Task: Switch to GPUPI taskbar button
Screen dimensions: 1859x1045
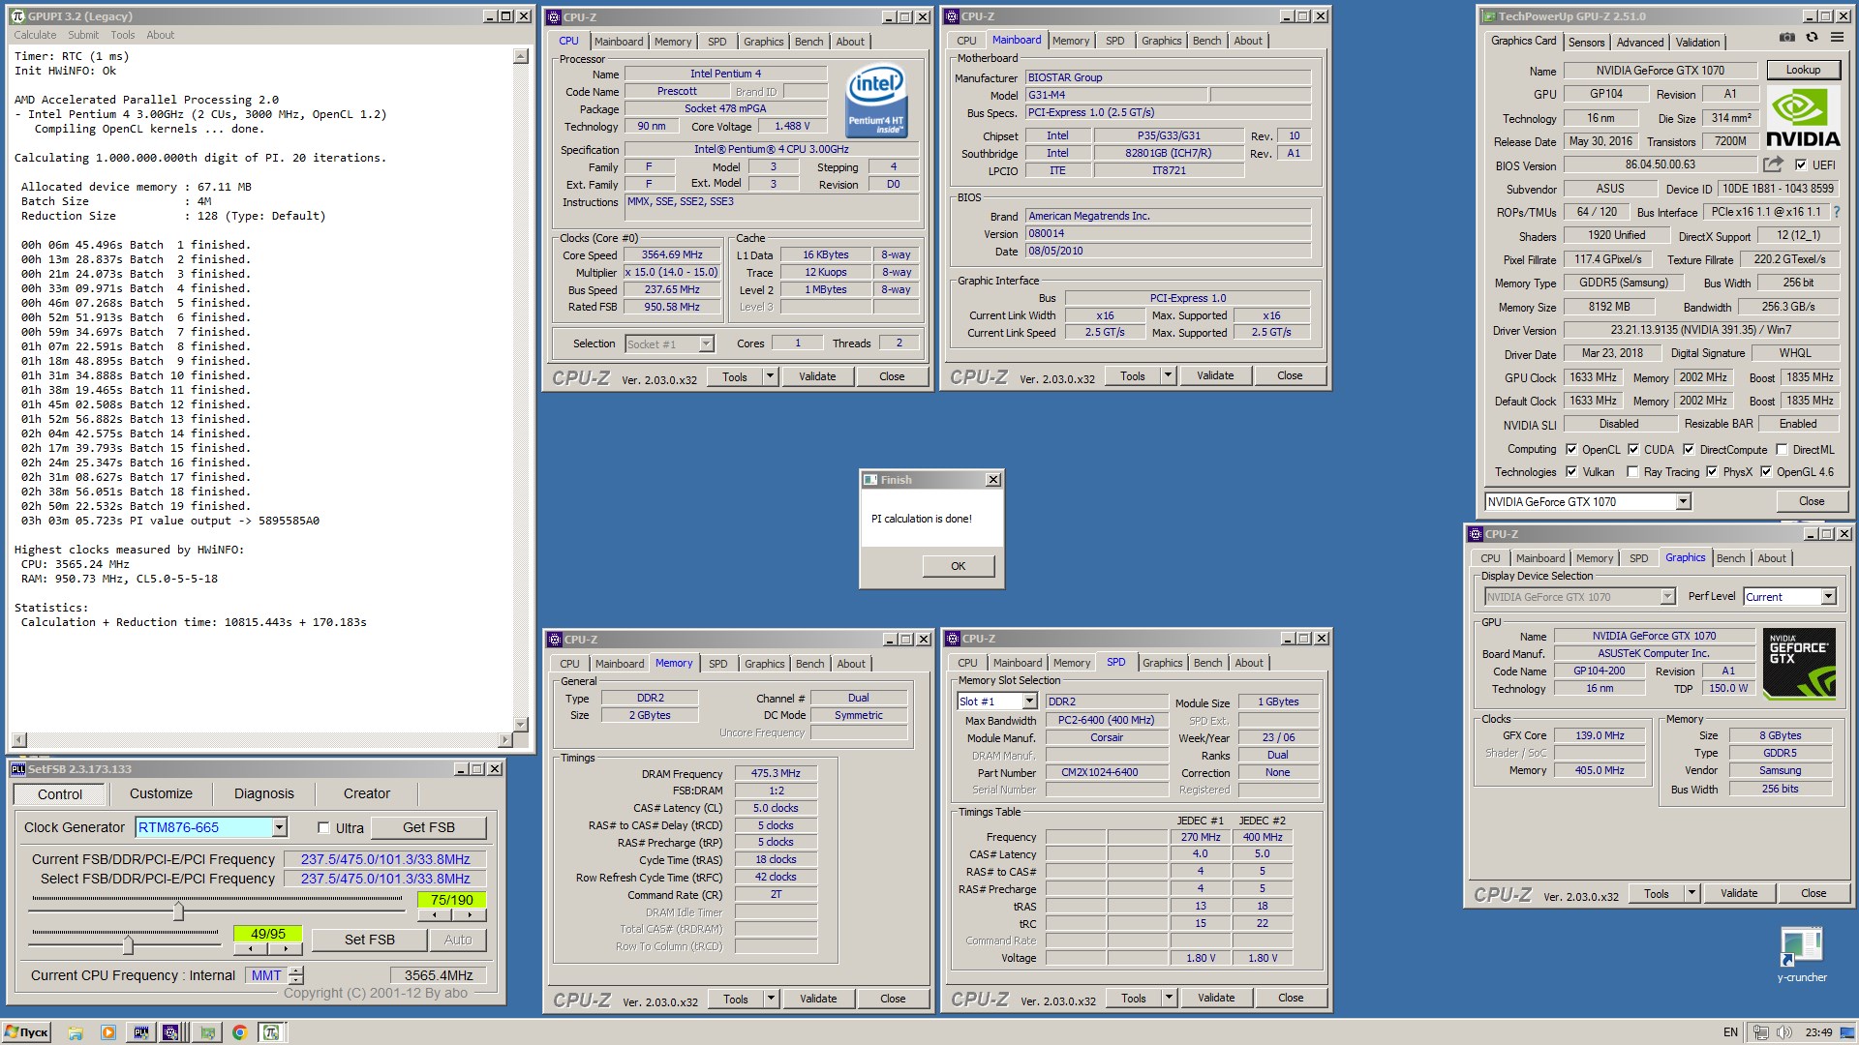Action: click(x=271, y=1032)
